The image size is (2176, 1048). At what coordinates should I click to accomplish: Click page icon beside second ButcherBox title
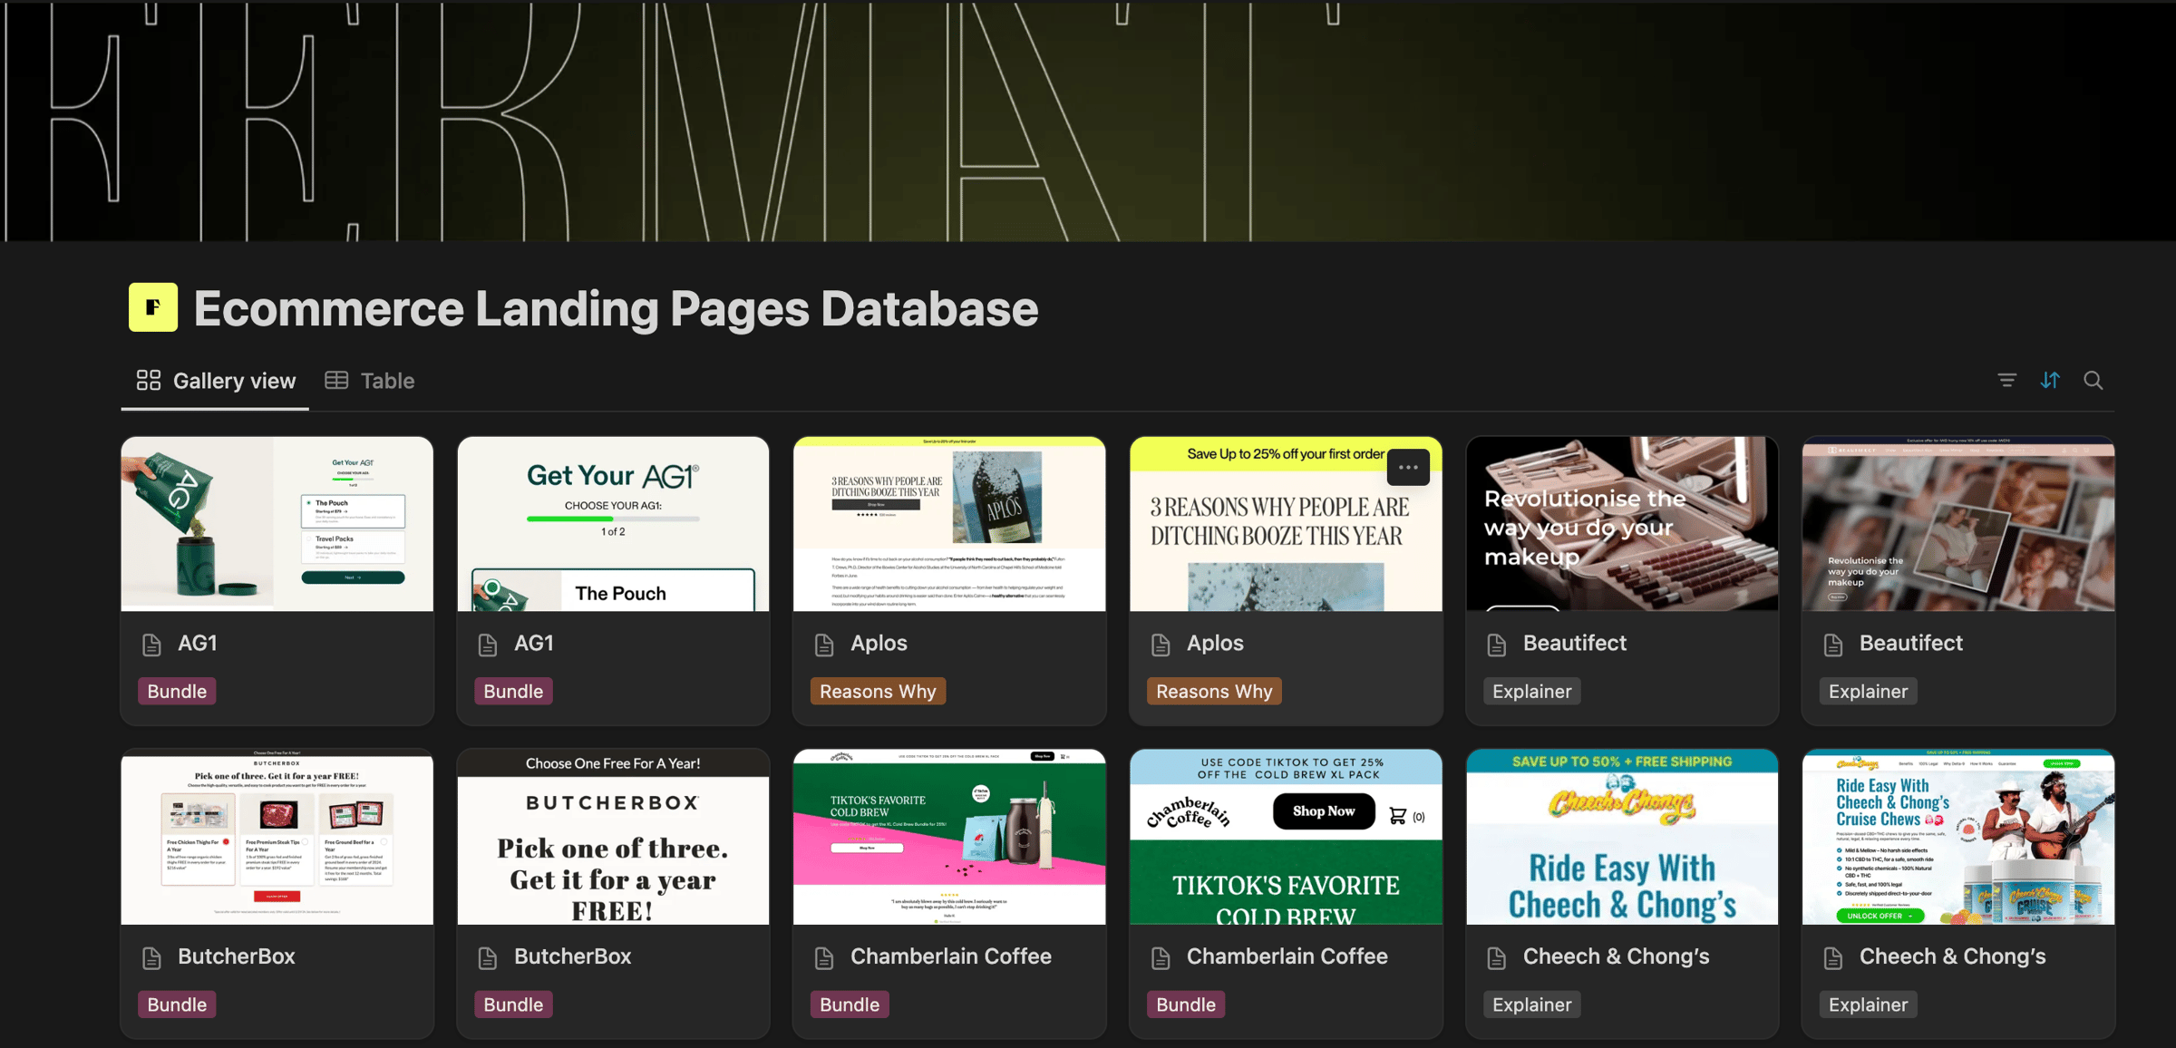(488, 957)
